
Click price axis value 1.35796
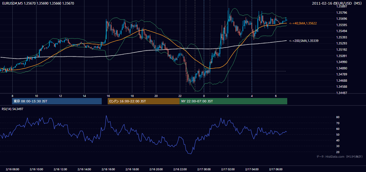pyautogui.click(x=342, y=13)
